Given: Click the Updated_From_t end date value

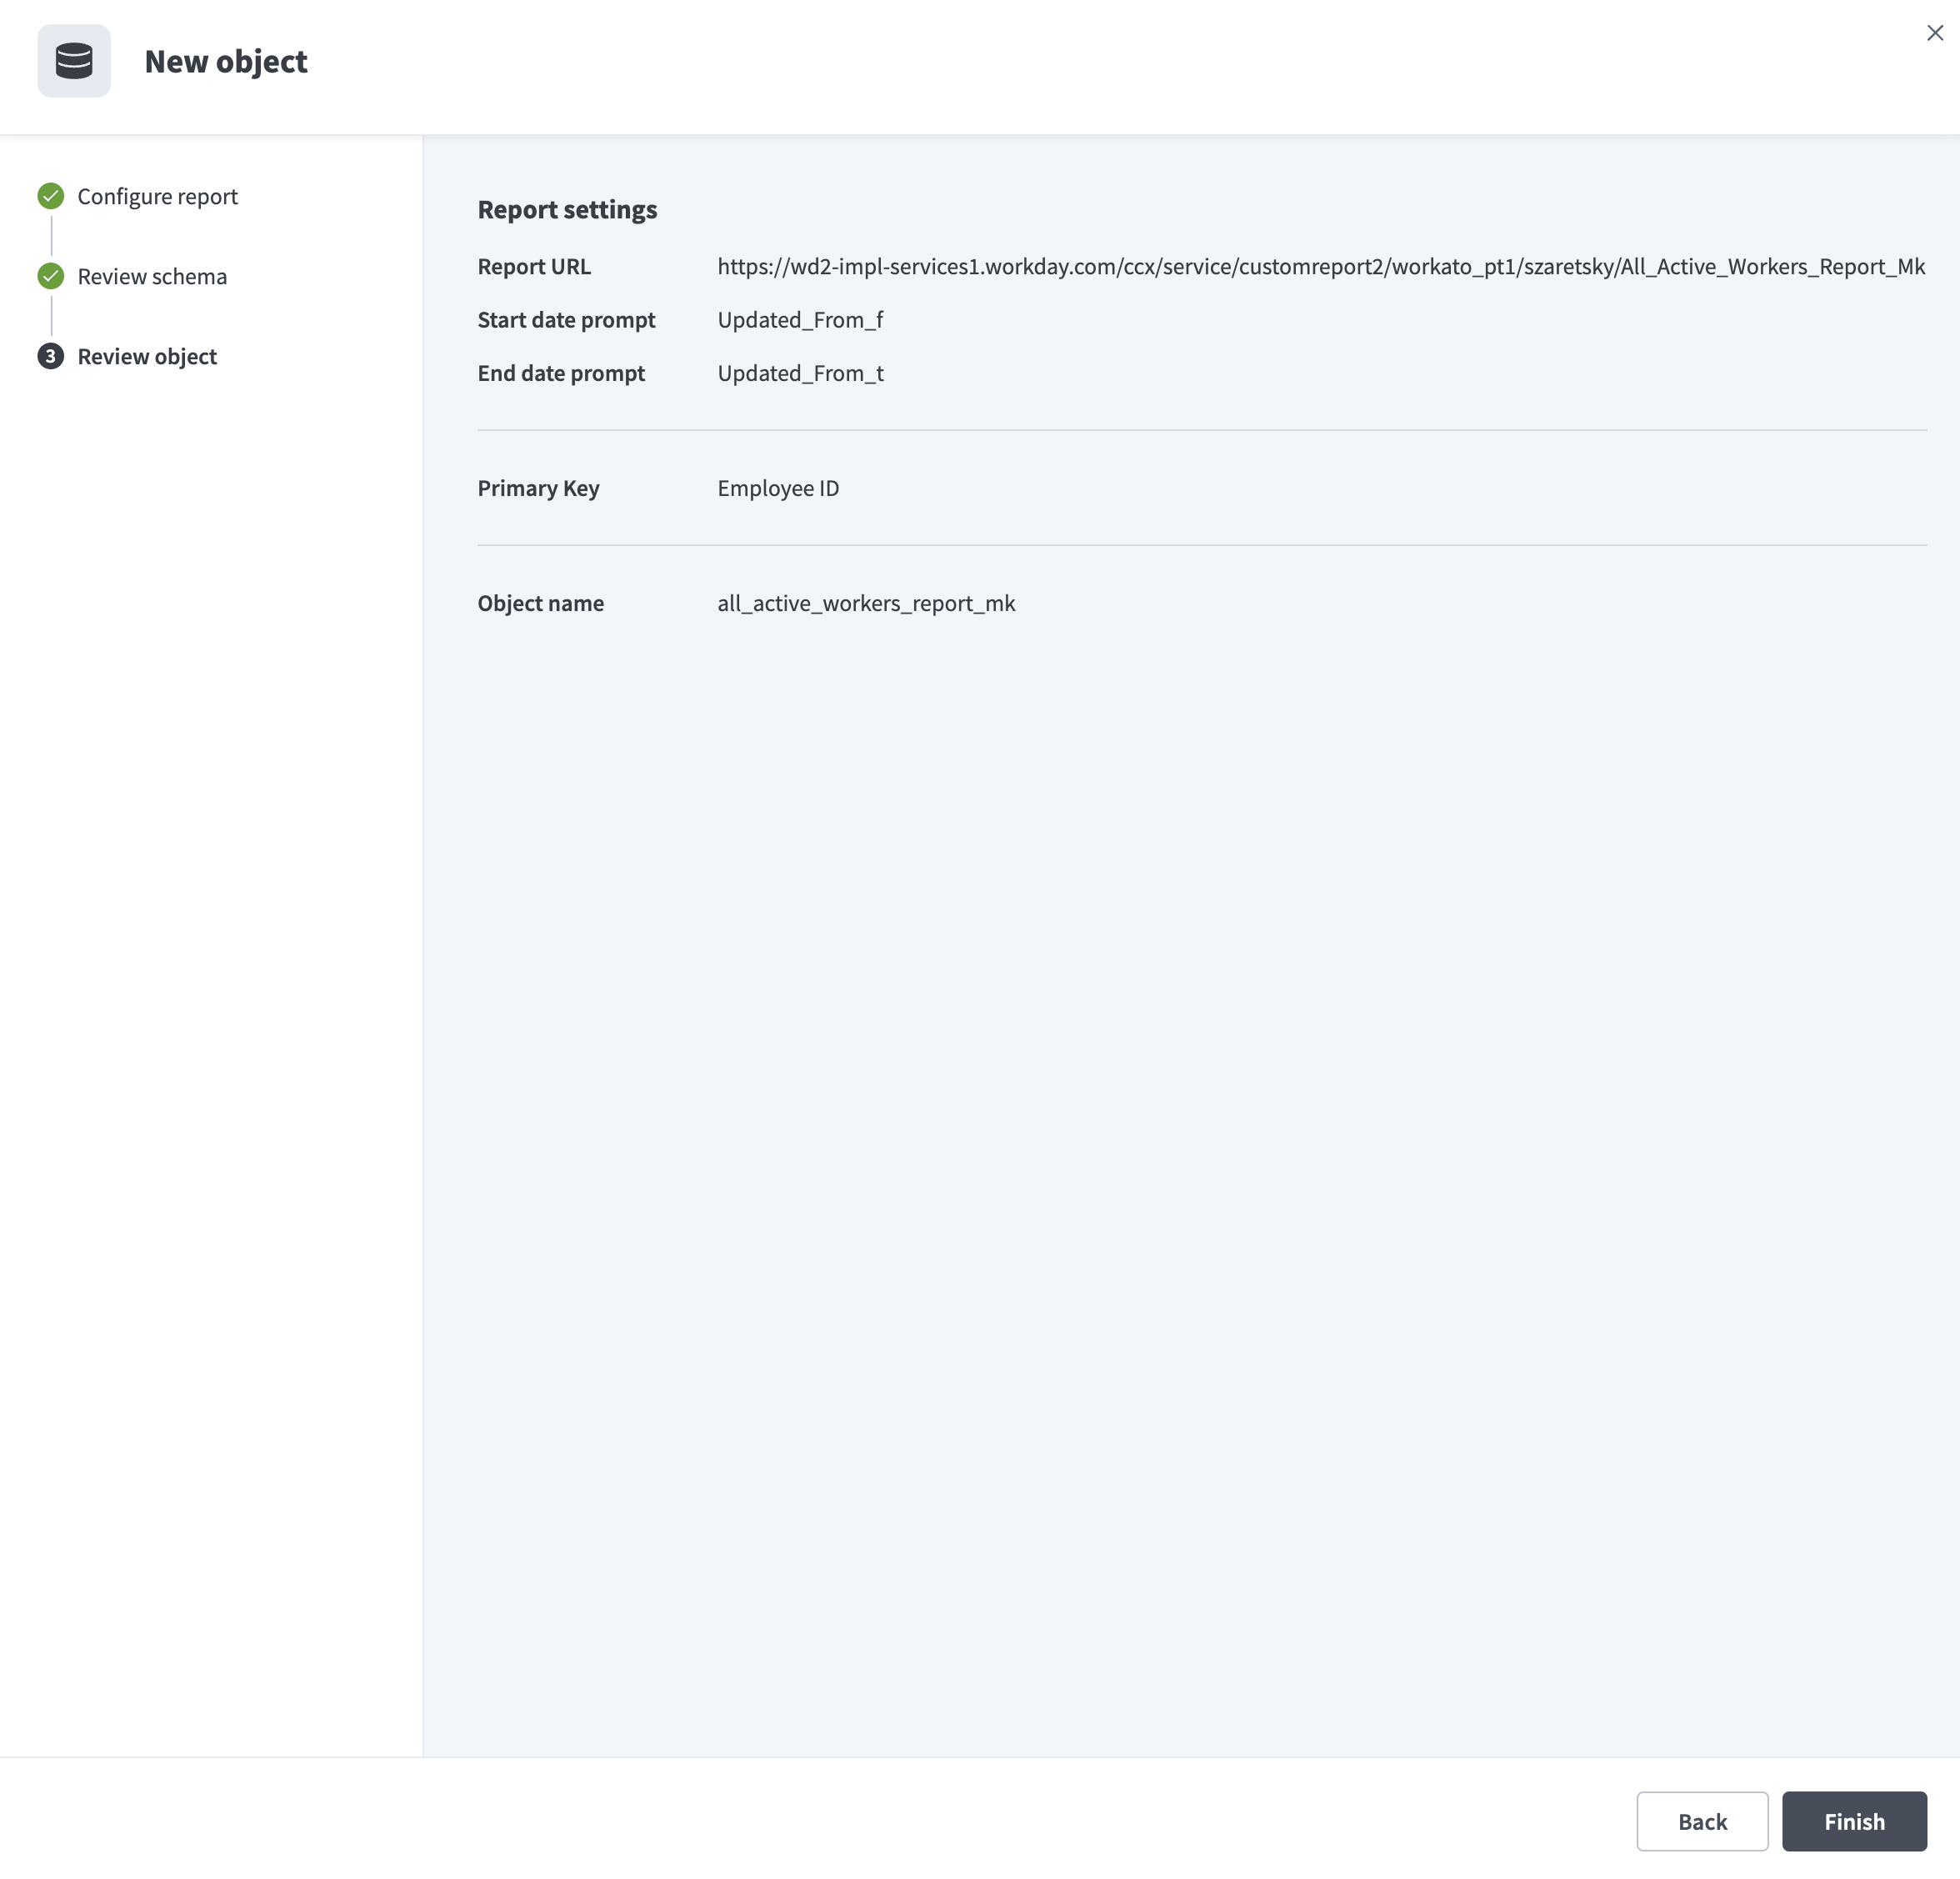Looking at the screenshot, I should (800, 373).
